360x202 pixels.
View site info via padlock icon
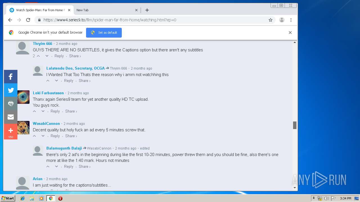click(x=39, y=20)
